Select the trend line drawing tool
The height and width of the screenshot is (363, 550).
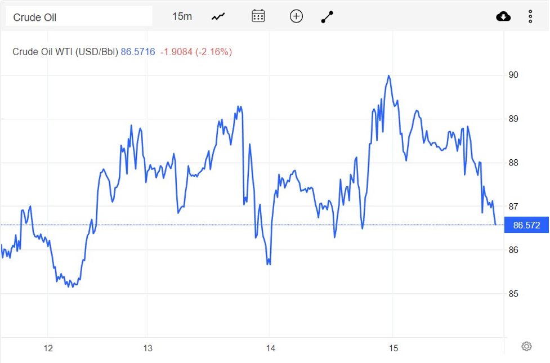point(327,17)
